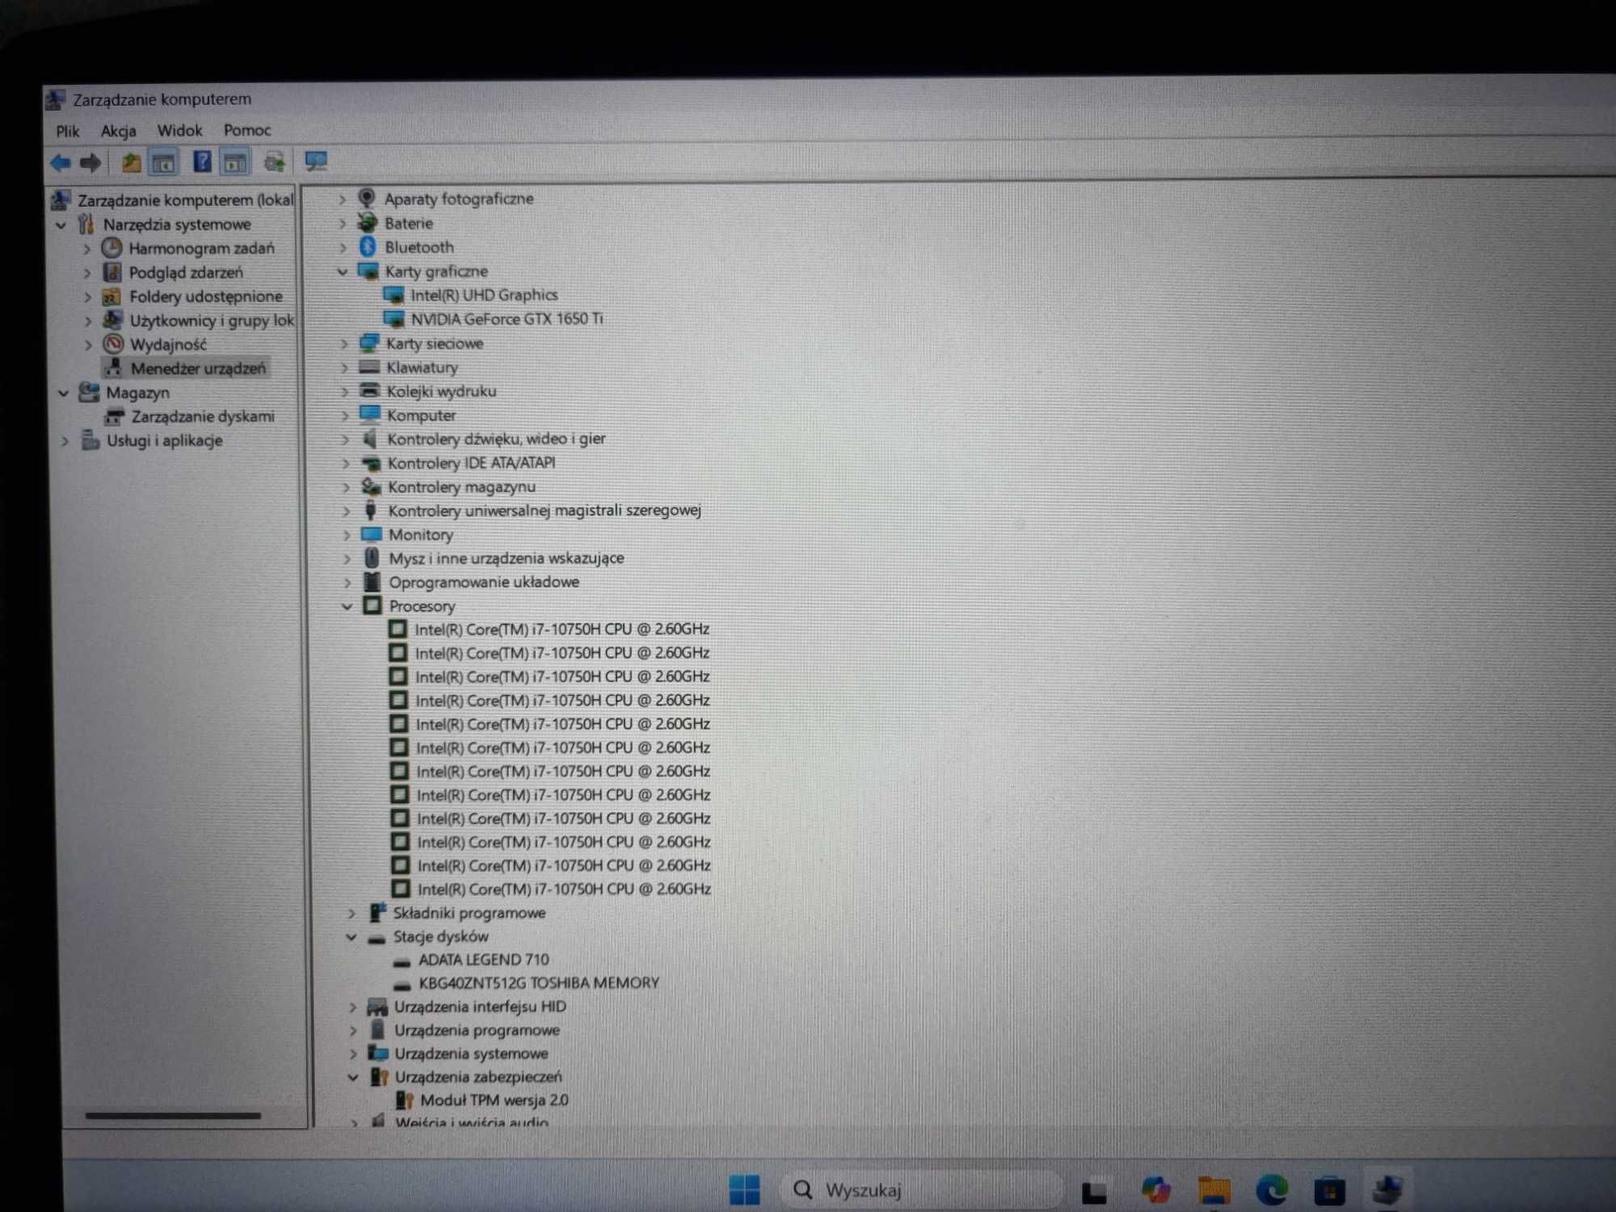Screen dimensions: 1616x1212
Task: Expand the Usługi i aplikacje node
Action: click(65, 442)
